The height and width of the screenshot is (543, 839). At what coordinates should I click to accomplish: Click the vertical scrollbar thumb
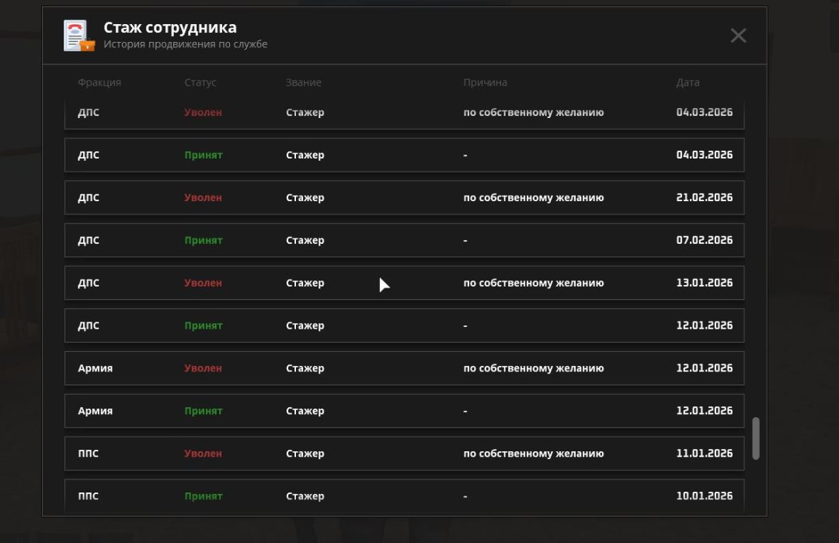pyautogui.click(x=756, y=438)
